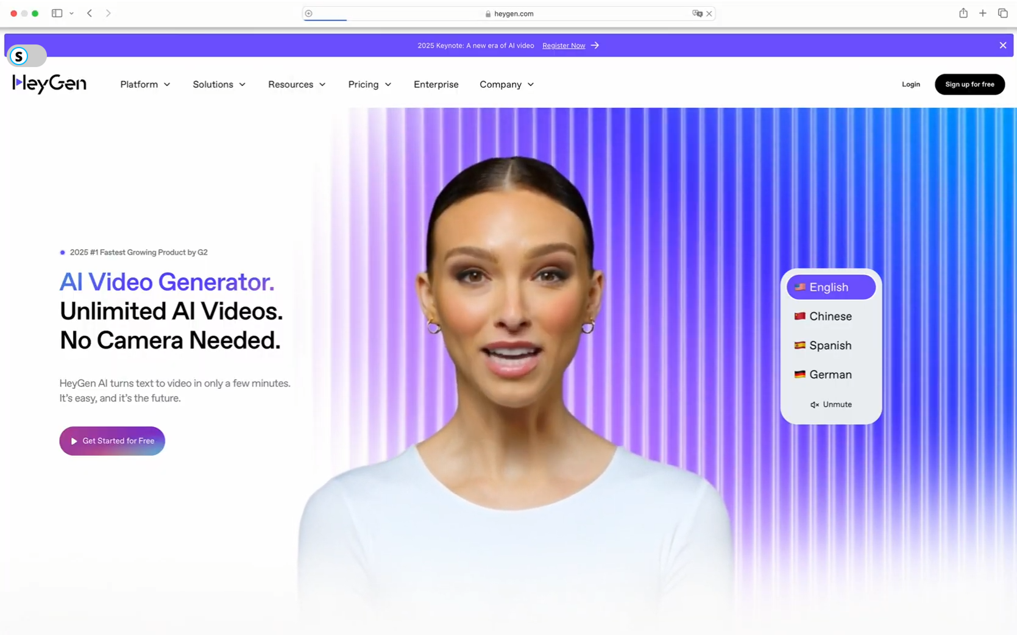The height and width of the screenshot is (635, 1017).
Task: Click the Login link
Action: 910,84
